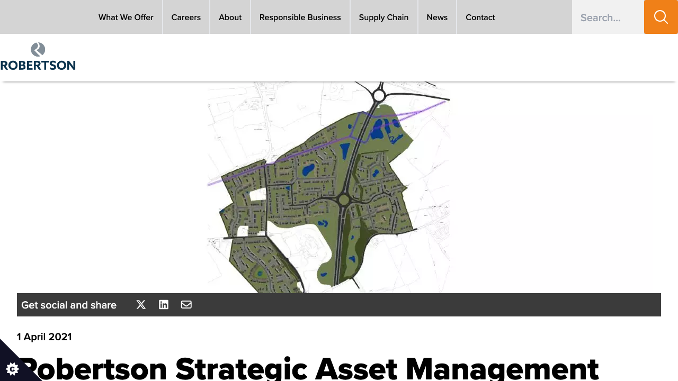678x381 pixels.
Task: Click the LinkedIn square icon
Action: coord(164,304)
